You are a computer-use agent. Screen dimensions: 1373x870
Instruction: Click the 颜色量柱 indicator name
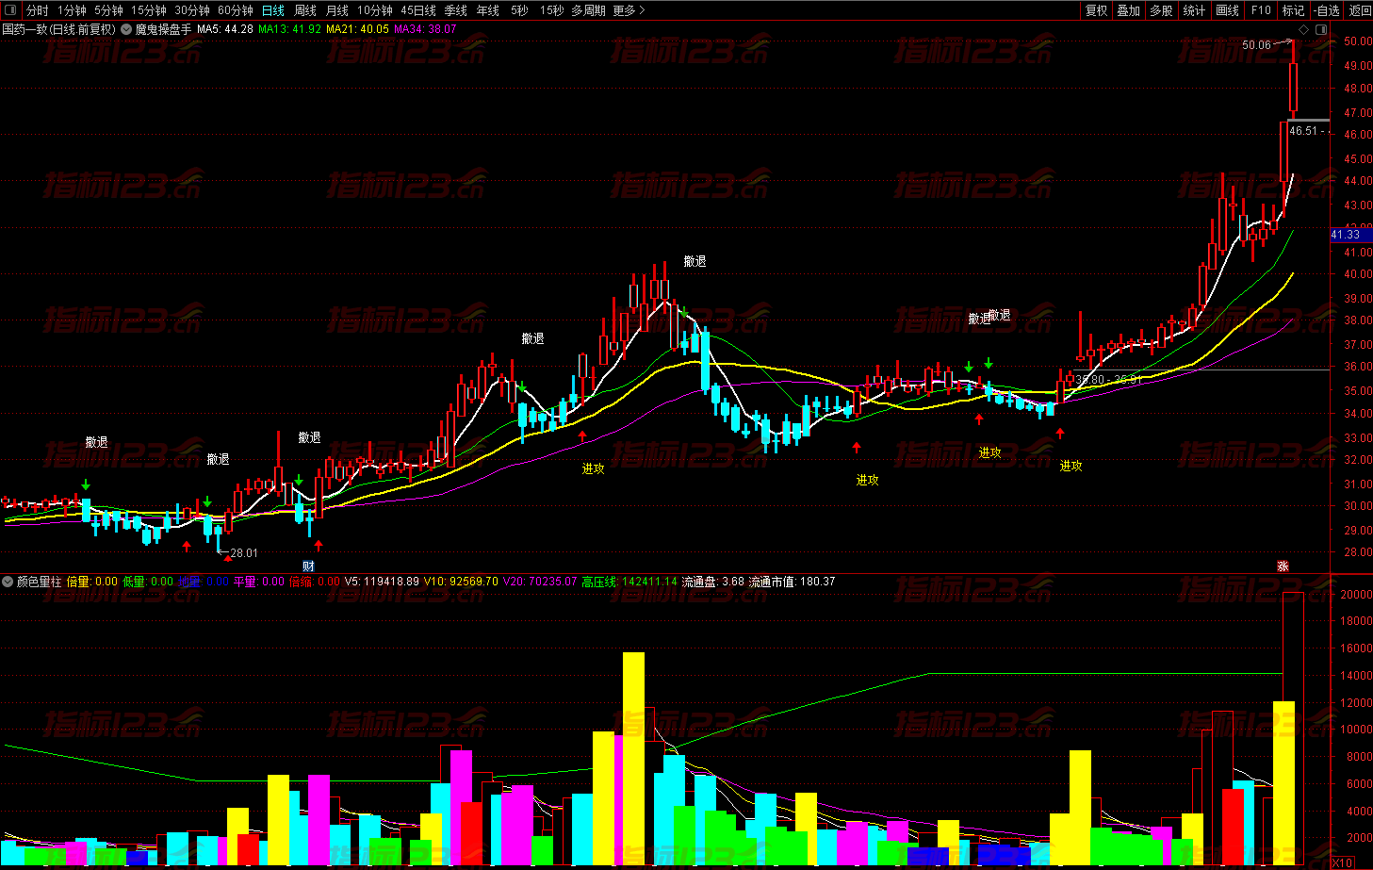(x=40, y=582)
